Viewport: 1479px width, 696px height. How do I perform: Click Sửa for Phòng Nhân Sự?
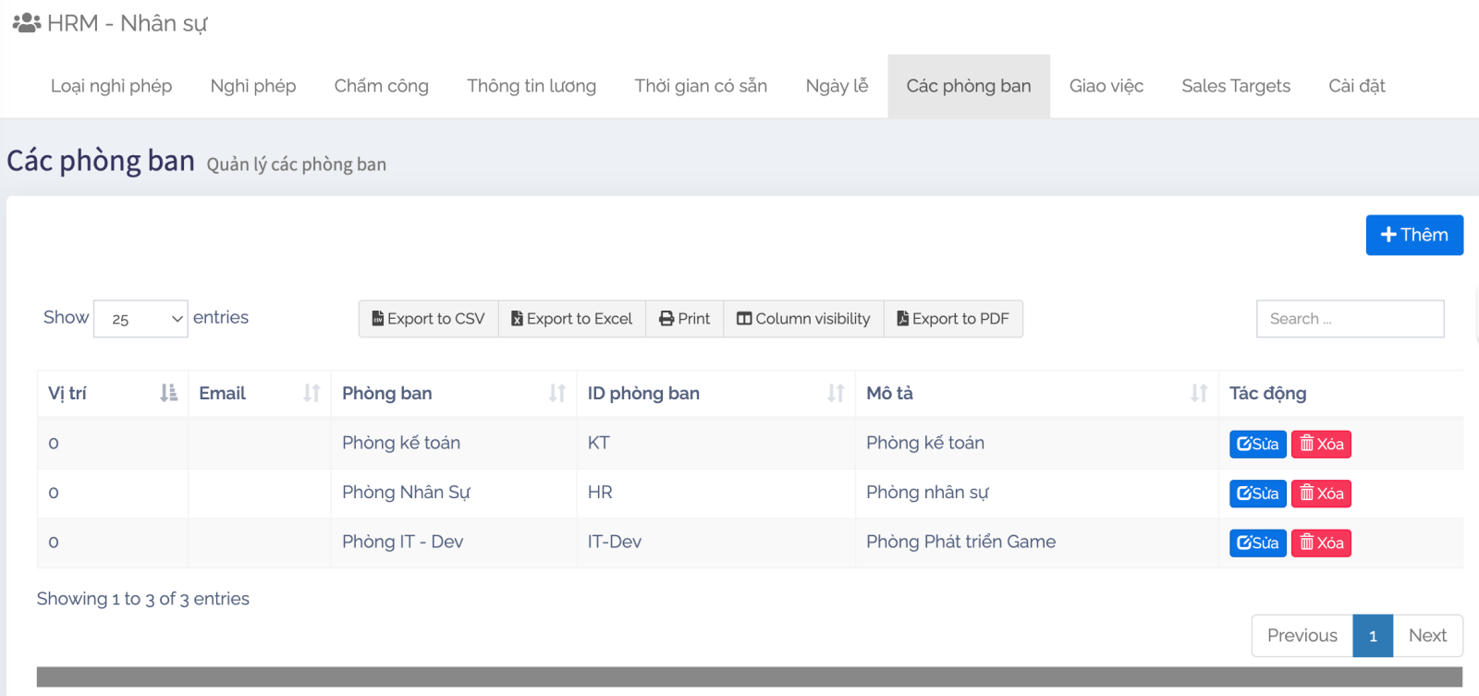(x=1257, y=494)
